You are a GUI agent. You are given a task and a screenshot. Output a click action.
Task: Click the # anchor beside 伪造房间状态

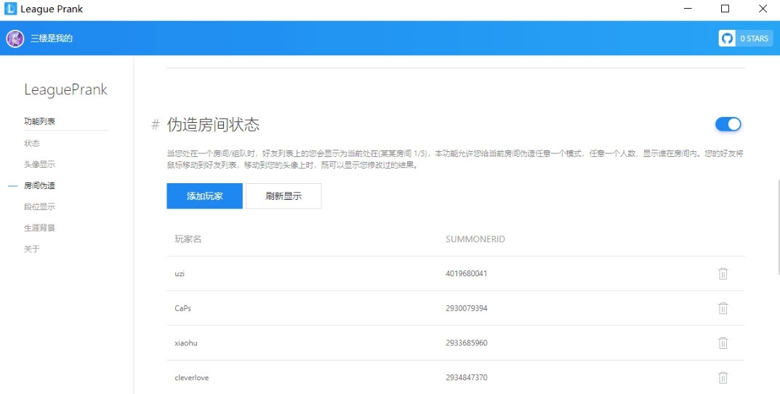click(156, 124)
